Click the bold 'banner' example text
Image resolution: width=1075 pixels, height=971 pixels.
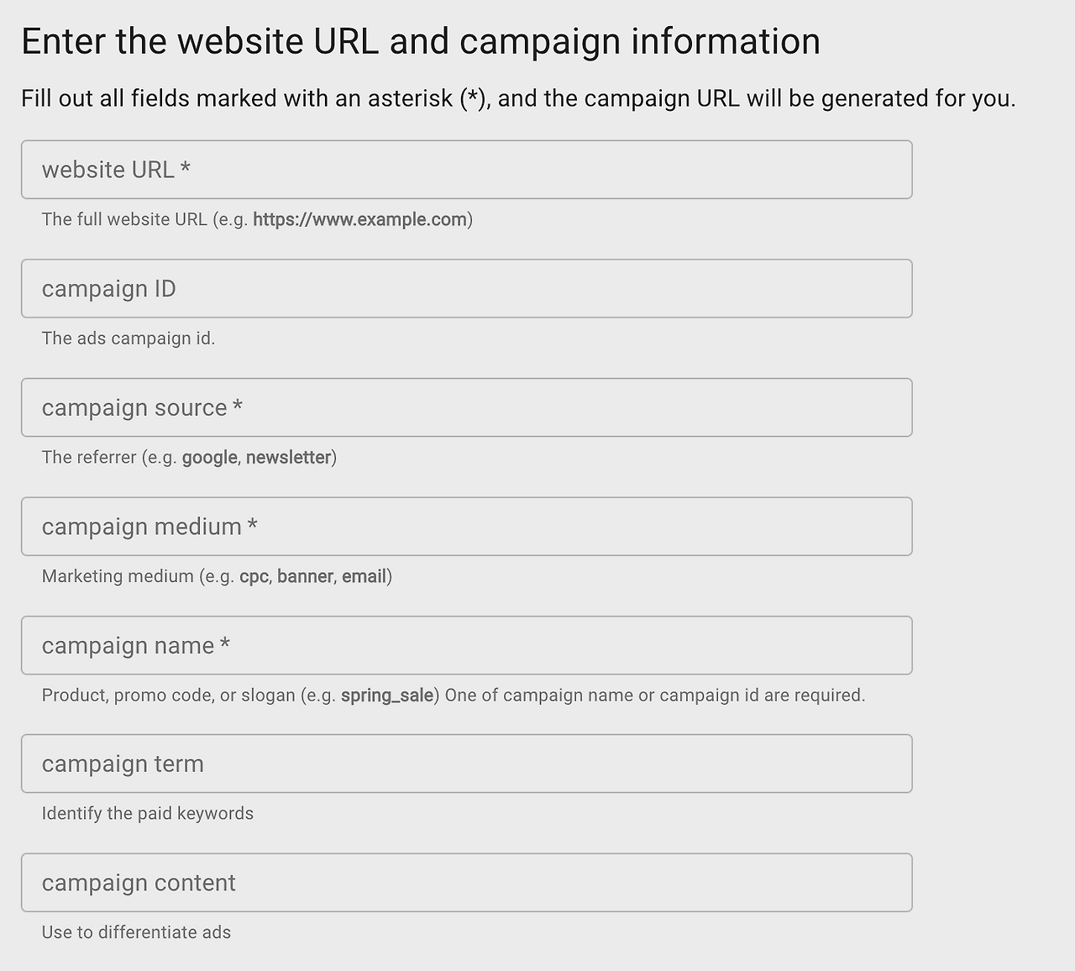pos(305,576)
